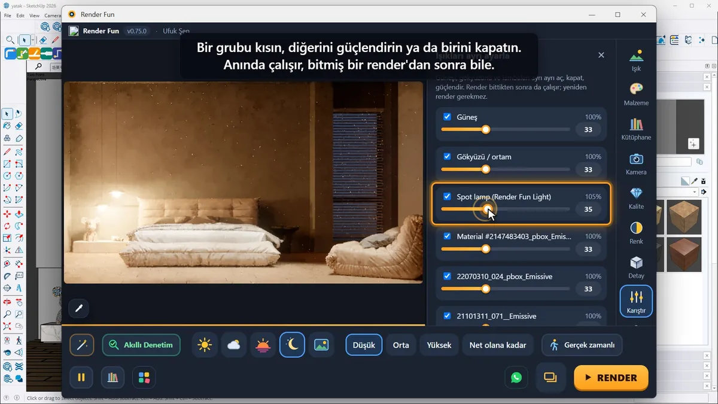Image resolution: width=718 pixels, height=404 pixels.
Task: Click the Güneş intensity slider
Action: click(505, 129)
